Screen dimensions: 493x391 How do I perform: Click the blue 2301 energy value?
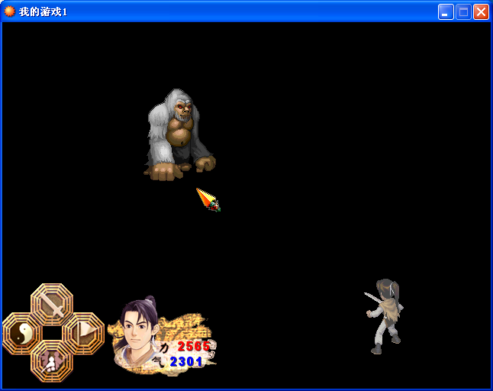[x=185, y=362]
